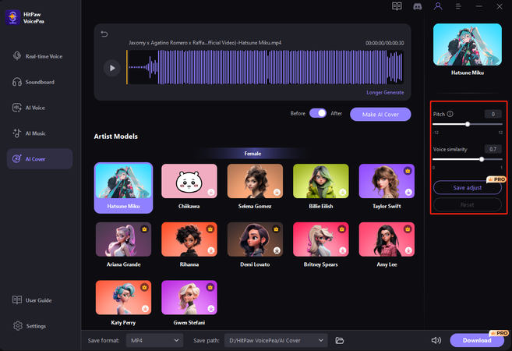Click the crown icon on Rihanna card
512x351 pixels.
[210, 229]
